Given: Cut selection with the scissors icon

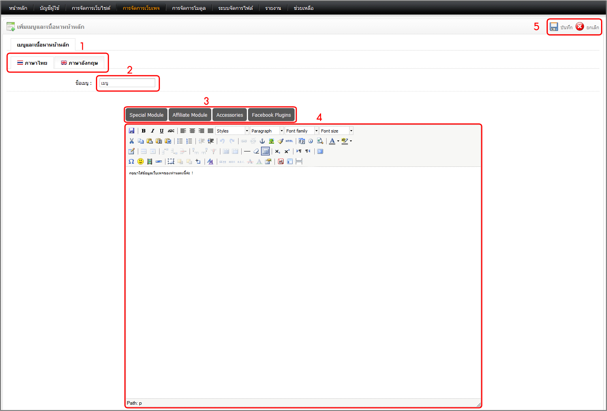Looking at the screenshot, I should (132, 141).
